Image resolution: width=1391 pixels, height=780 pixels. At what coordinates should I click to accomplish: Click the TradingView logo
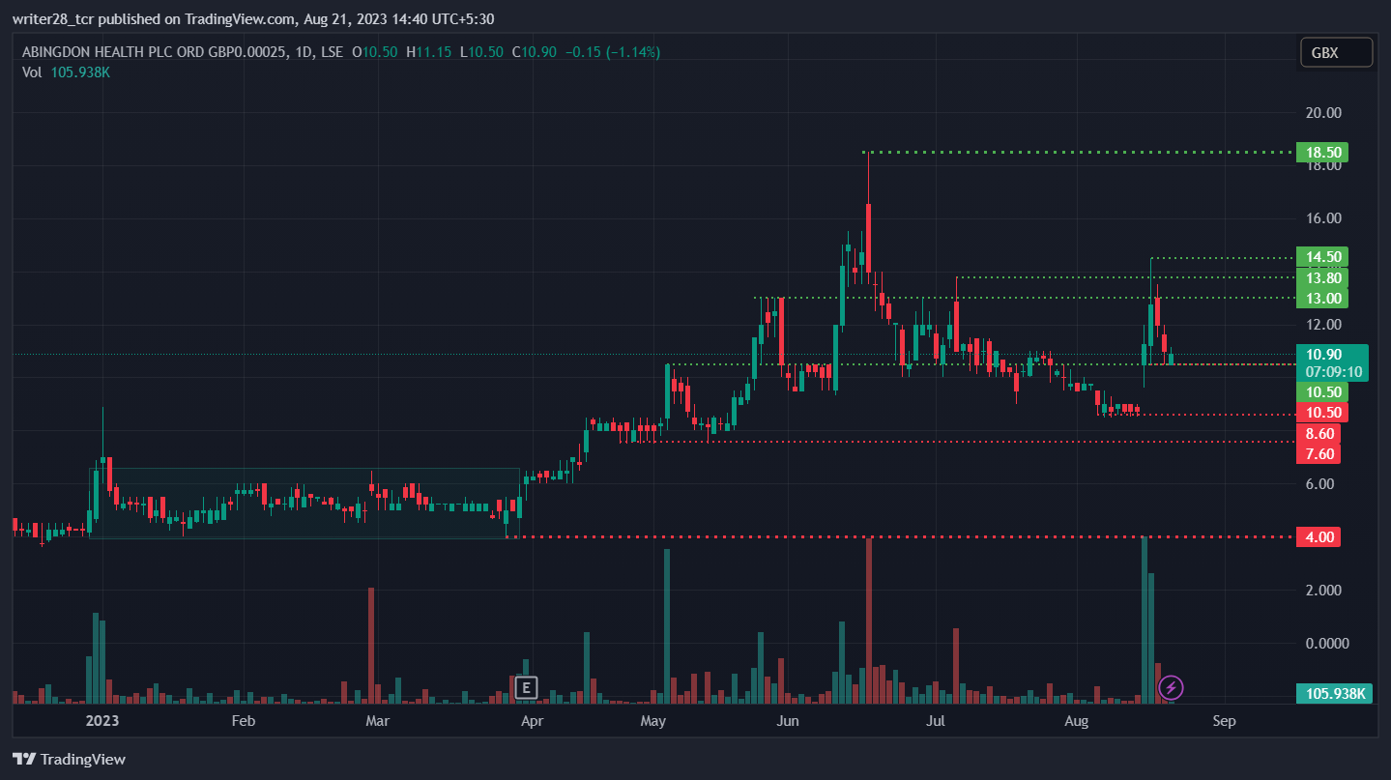69,759
